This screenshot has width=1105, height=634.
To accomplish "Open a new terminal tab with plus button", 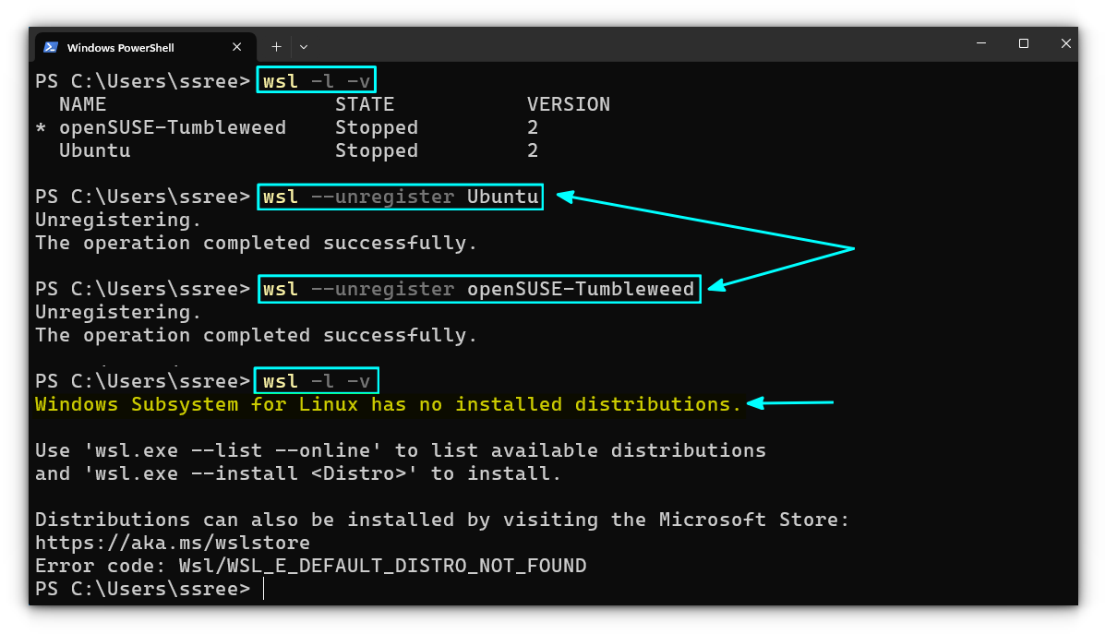I will [x=275, y=46].
